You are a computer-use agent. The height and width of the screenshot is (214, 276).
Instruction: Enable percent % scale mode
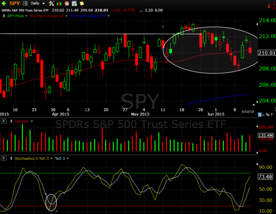(x=268, y=115)
